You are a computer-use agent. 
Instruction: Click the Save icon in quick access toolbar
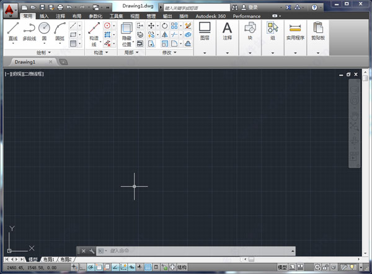[x=42, y=7]
